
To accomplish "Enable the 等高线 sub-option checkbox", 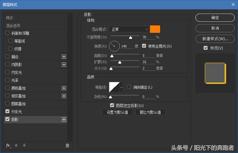I will pos(10,41).
